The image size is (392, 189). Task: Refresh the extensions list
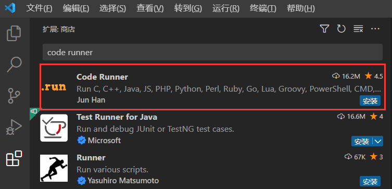point(342,29)
